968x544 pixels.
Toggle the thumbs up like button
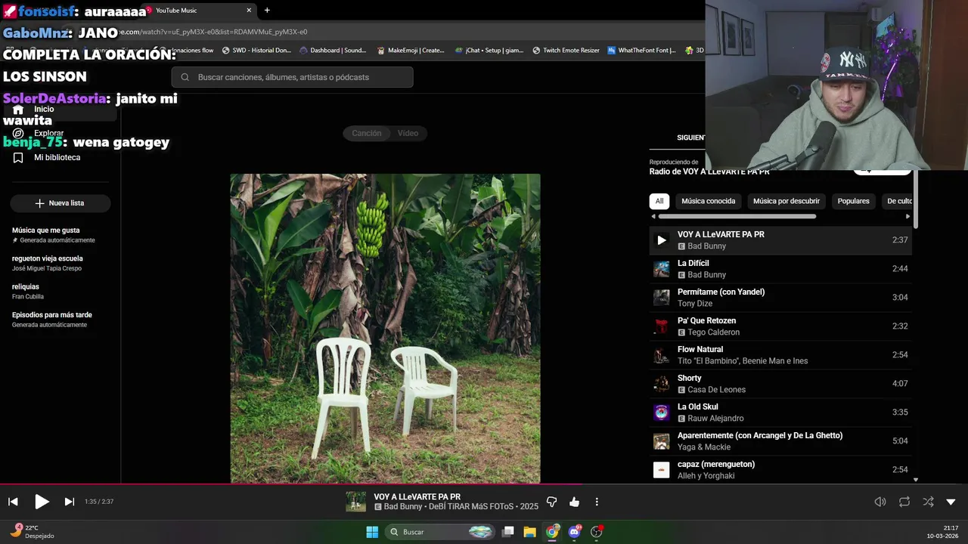coord(574,502)
